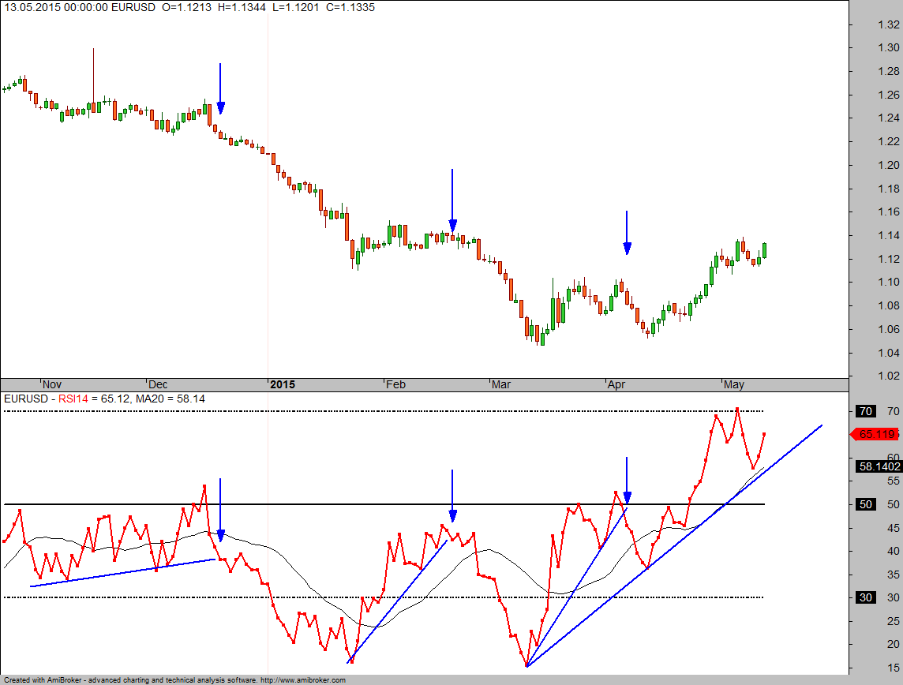Click the 1.26 price axis label

pyautogui.click(x=888, y=95)
